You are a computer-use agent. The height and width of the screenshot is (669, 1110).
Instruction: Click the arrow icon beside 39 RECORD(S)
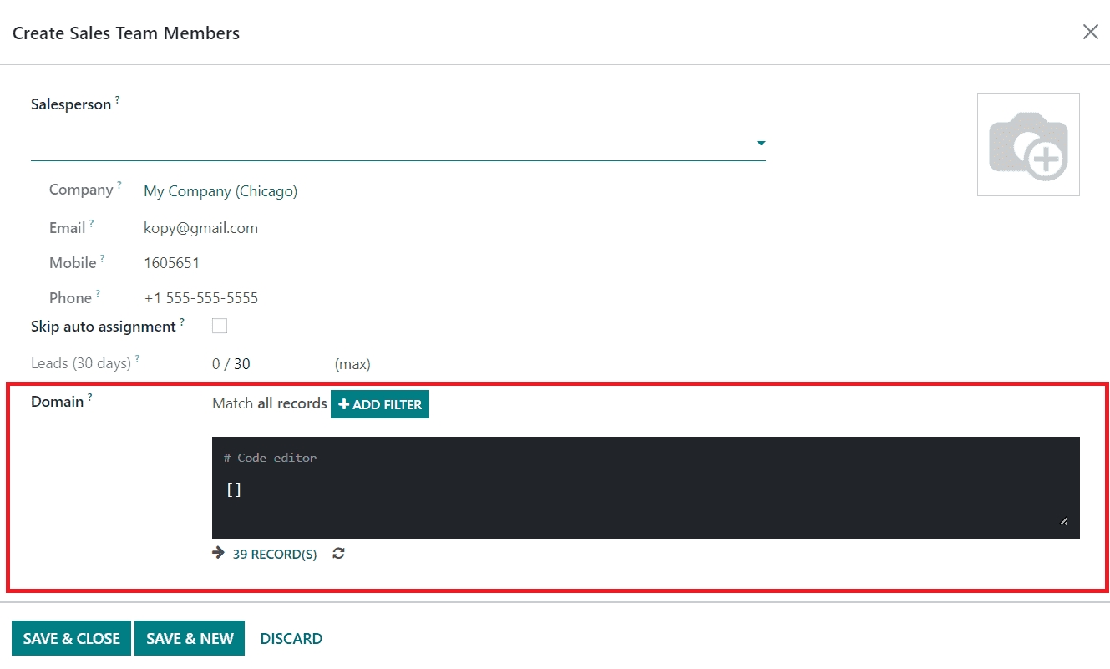(219, 553)
